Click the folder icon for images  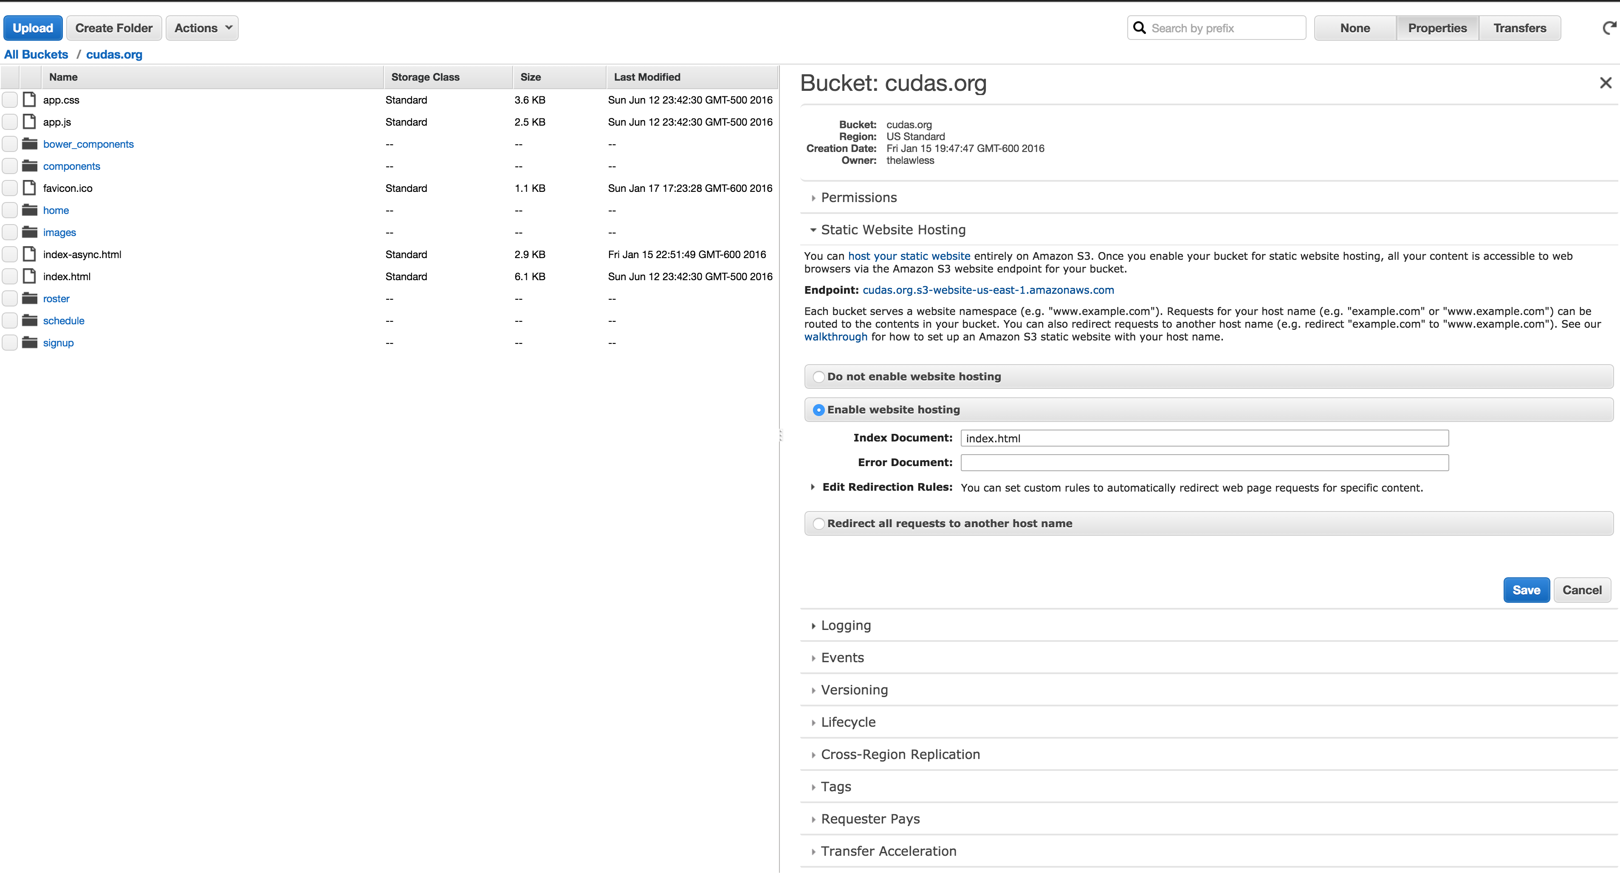(x=30, y=231)
